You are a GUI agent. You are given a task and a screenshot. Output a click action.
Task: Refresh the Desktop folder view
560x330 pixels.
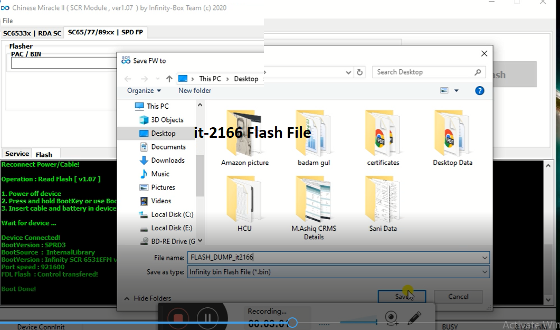pyautogui.click(x=359, y=72)
